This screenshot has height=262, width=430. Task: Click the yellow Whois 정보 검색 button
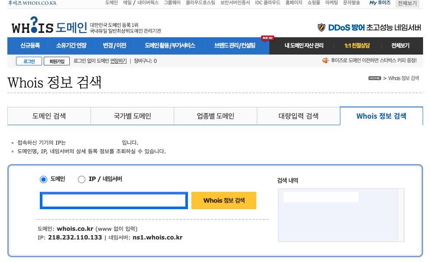[224, 201]
